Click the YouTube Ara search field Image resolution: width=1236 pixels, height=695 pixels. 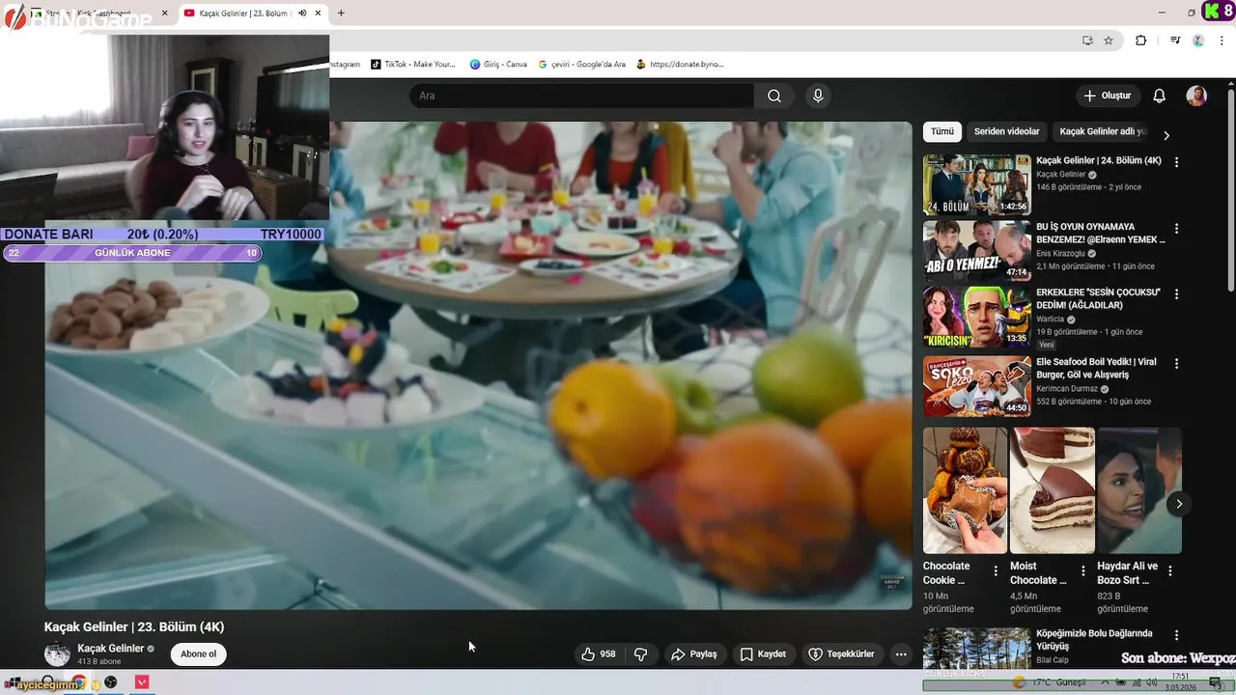[581, 96]
